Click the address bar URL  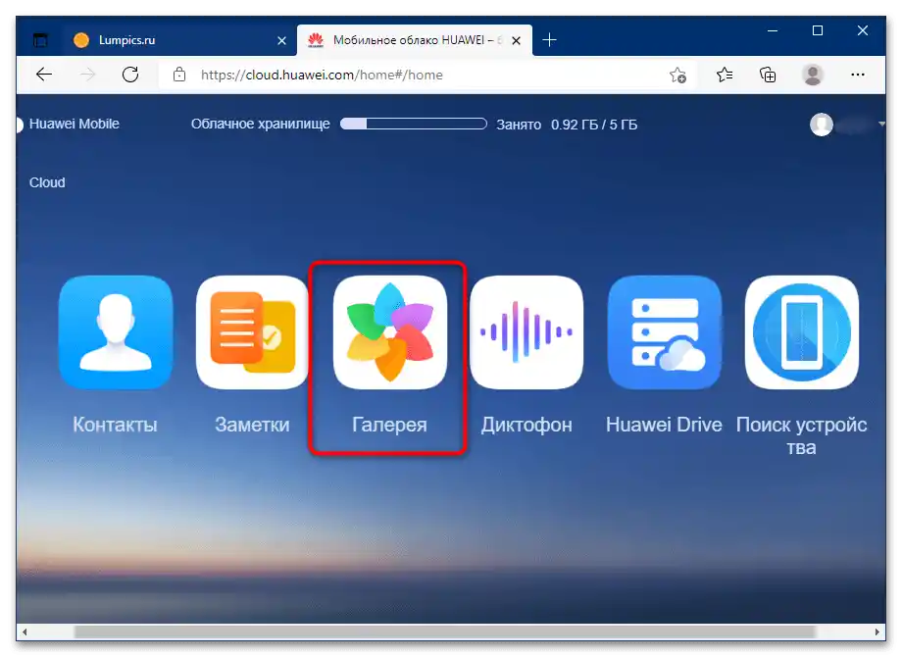click(x=322, y=75)
